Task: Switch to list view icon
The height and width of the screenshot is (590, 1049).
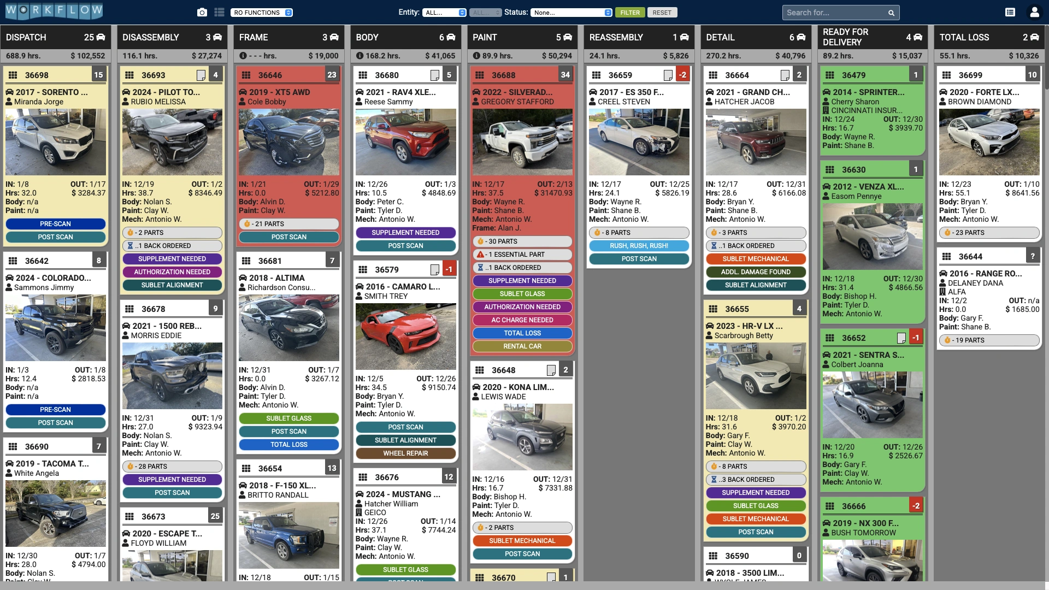Action: pyautogui.click(x=220, y=12)
